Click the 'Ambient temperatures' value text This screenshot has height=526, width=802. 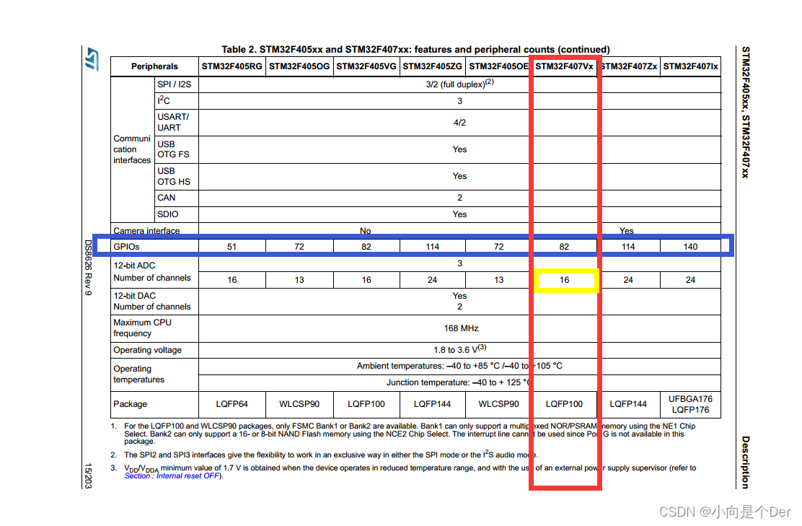pyautogui.click(x=459, y=366)
